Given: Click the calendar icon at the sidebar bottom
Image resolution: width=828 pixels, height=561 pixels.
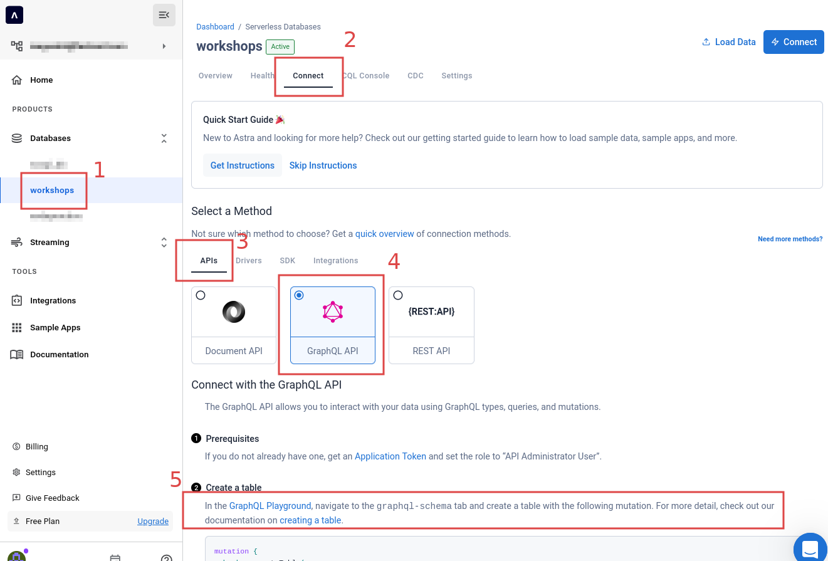Looking at the screenshot, I should point(115,557).
